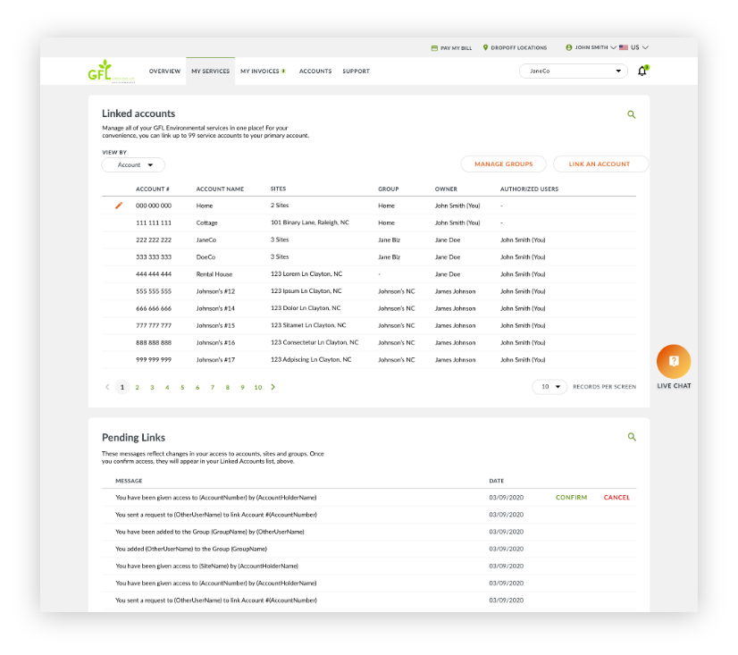Viewport: 738px width, 655px height.
Task: Click the Linked accounts search icon
Action: (632, 114)
